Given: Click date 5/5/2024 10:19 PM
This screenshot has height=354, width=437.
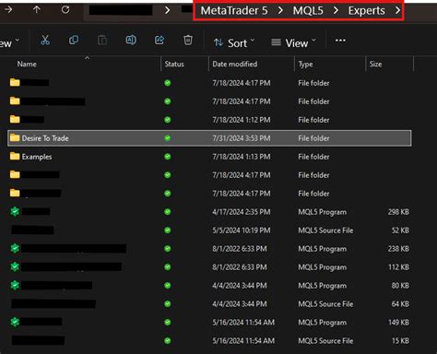Looking at the screenshot, I should [x=242, y=230].
